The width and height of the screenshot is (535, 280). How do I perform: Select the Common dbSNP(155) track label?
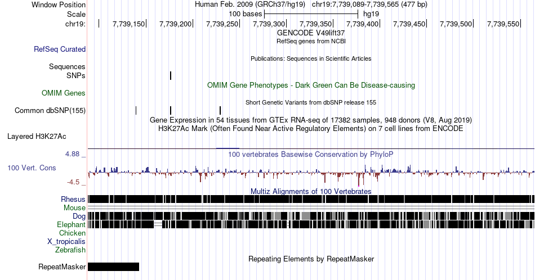pyautogui.click(x=50, y=110)
